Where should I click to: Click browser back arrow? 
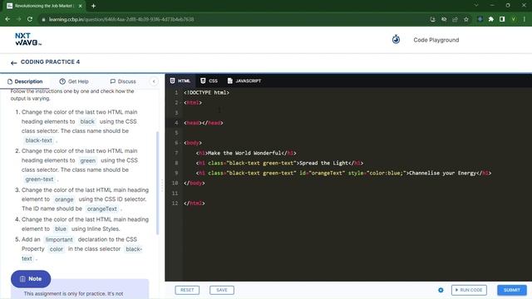7,19
